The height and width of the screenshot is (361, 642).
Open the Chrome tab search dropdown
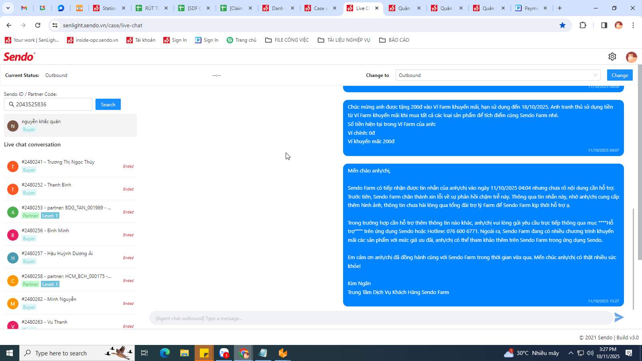tap(8, 8)
